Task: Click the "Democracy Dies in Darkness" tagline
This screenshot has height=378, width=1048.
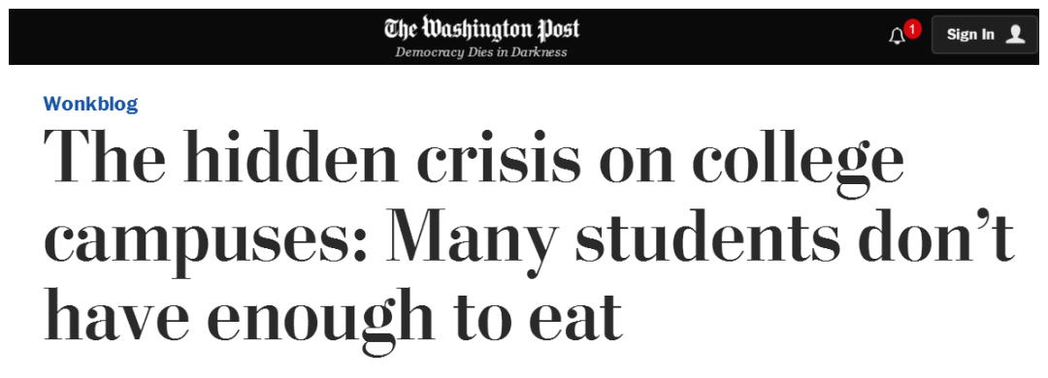Action: coord(481,52)
